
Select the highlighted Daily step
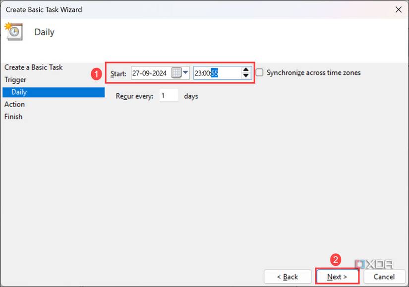pyautogui.click(x=19, y=92)
